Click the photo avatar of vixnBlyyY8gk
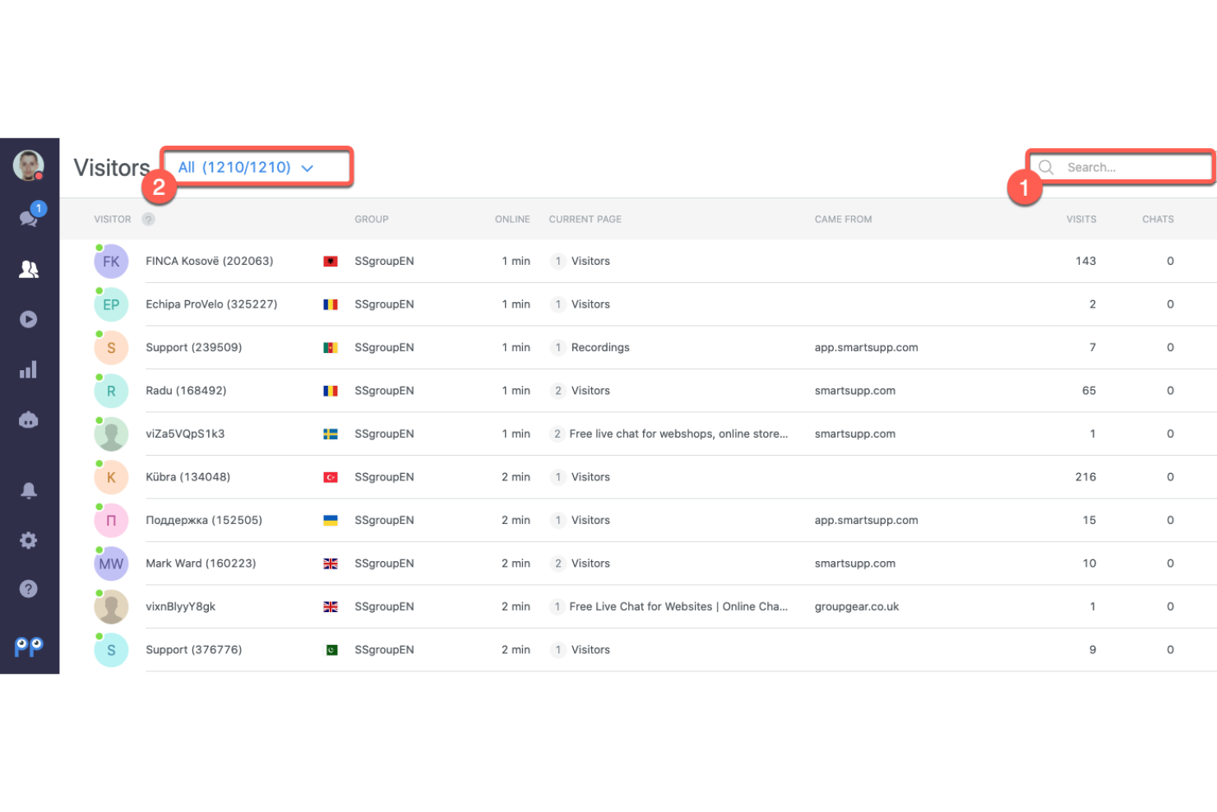The width and height of the screenshot is (1217, 812). click(111, 607)
